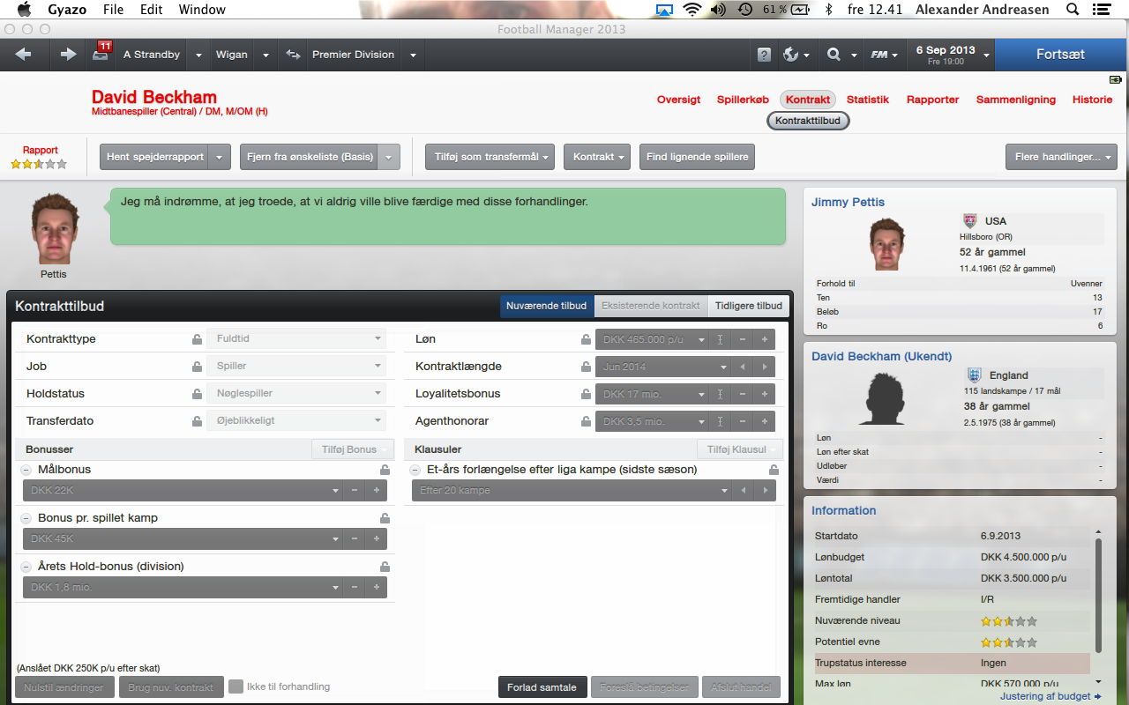Open the Job dropdown showing Spiller
This screenshot has height=705, width=1129.
point(296,366)
